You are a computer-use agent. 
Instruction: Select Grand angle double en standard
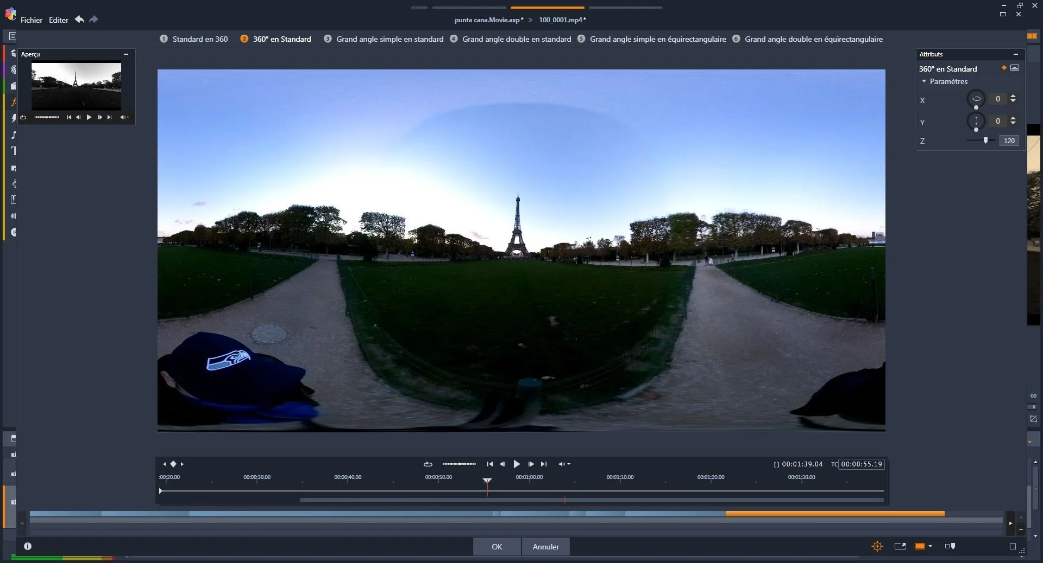point(511,39)
